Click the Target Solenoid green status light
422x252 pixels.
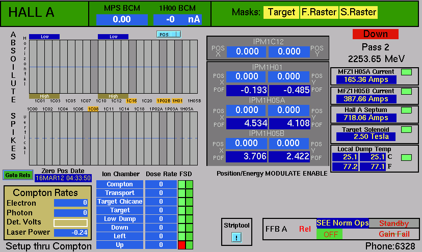tap(406, 130)
